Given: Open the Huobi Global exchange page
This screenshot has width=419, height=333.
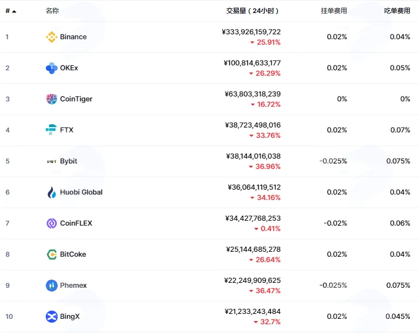Looking at the screenshot, I should 81,192.
